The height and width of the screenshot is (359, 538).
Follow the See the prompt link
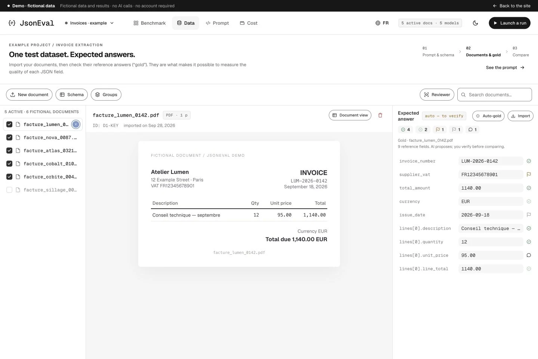point(505,68)
